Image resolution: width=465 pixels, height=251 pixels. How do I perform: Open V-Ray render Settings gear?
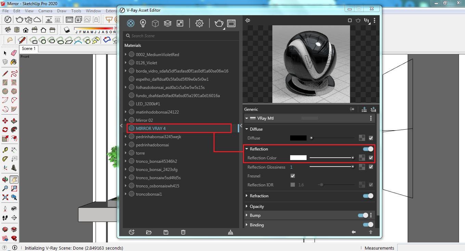coord(199,23)
